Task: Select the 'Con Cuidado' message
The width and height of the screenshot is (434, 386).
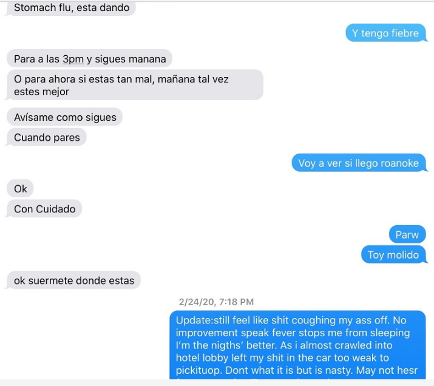Action: click(x=44, y=209)
